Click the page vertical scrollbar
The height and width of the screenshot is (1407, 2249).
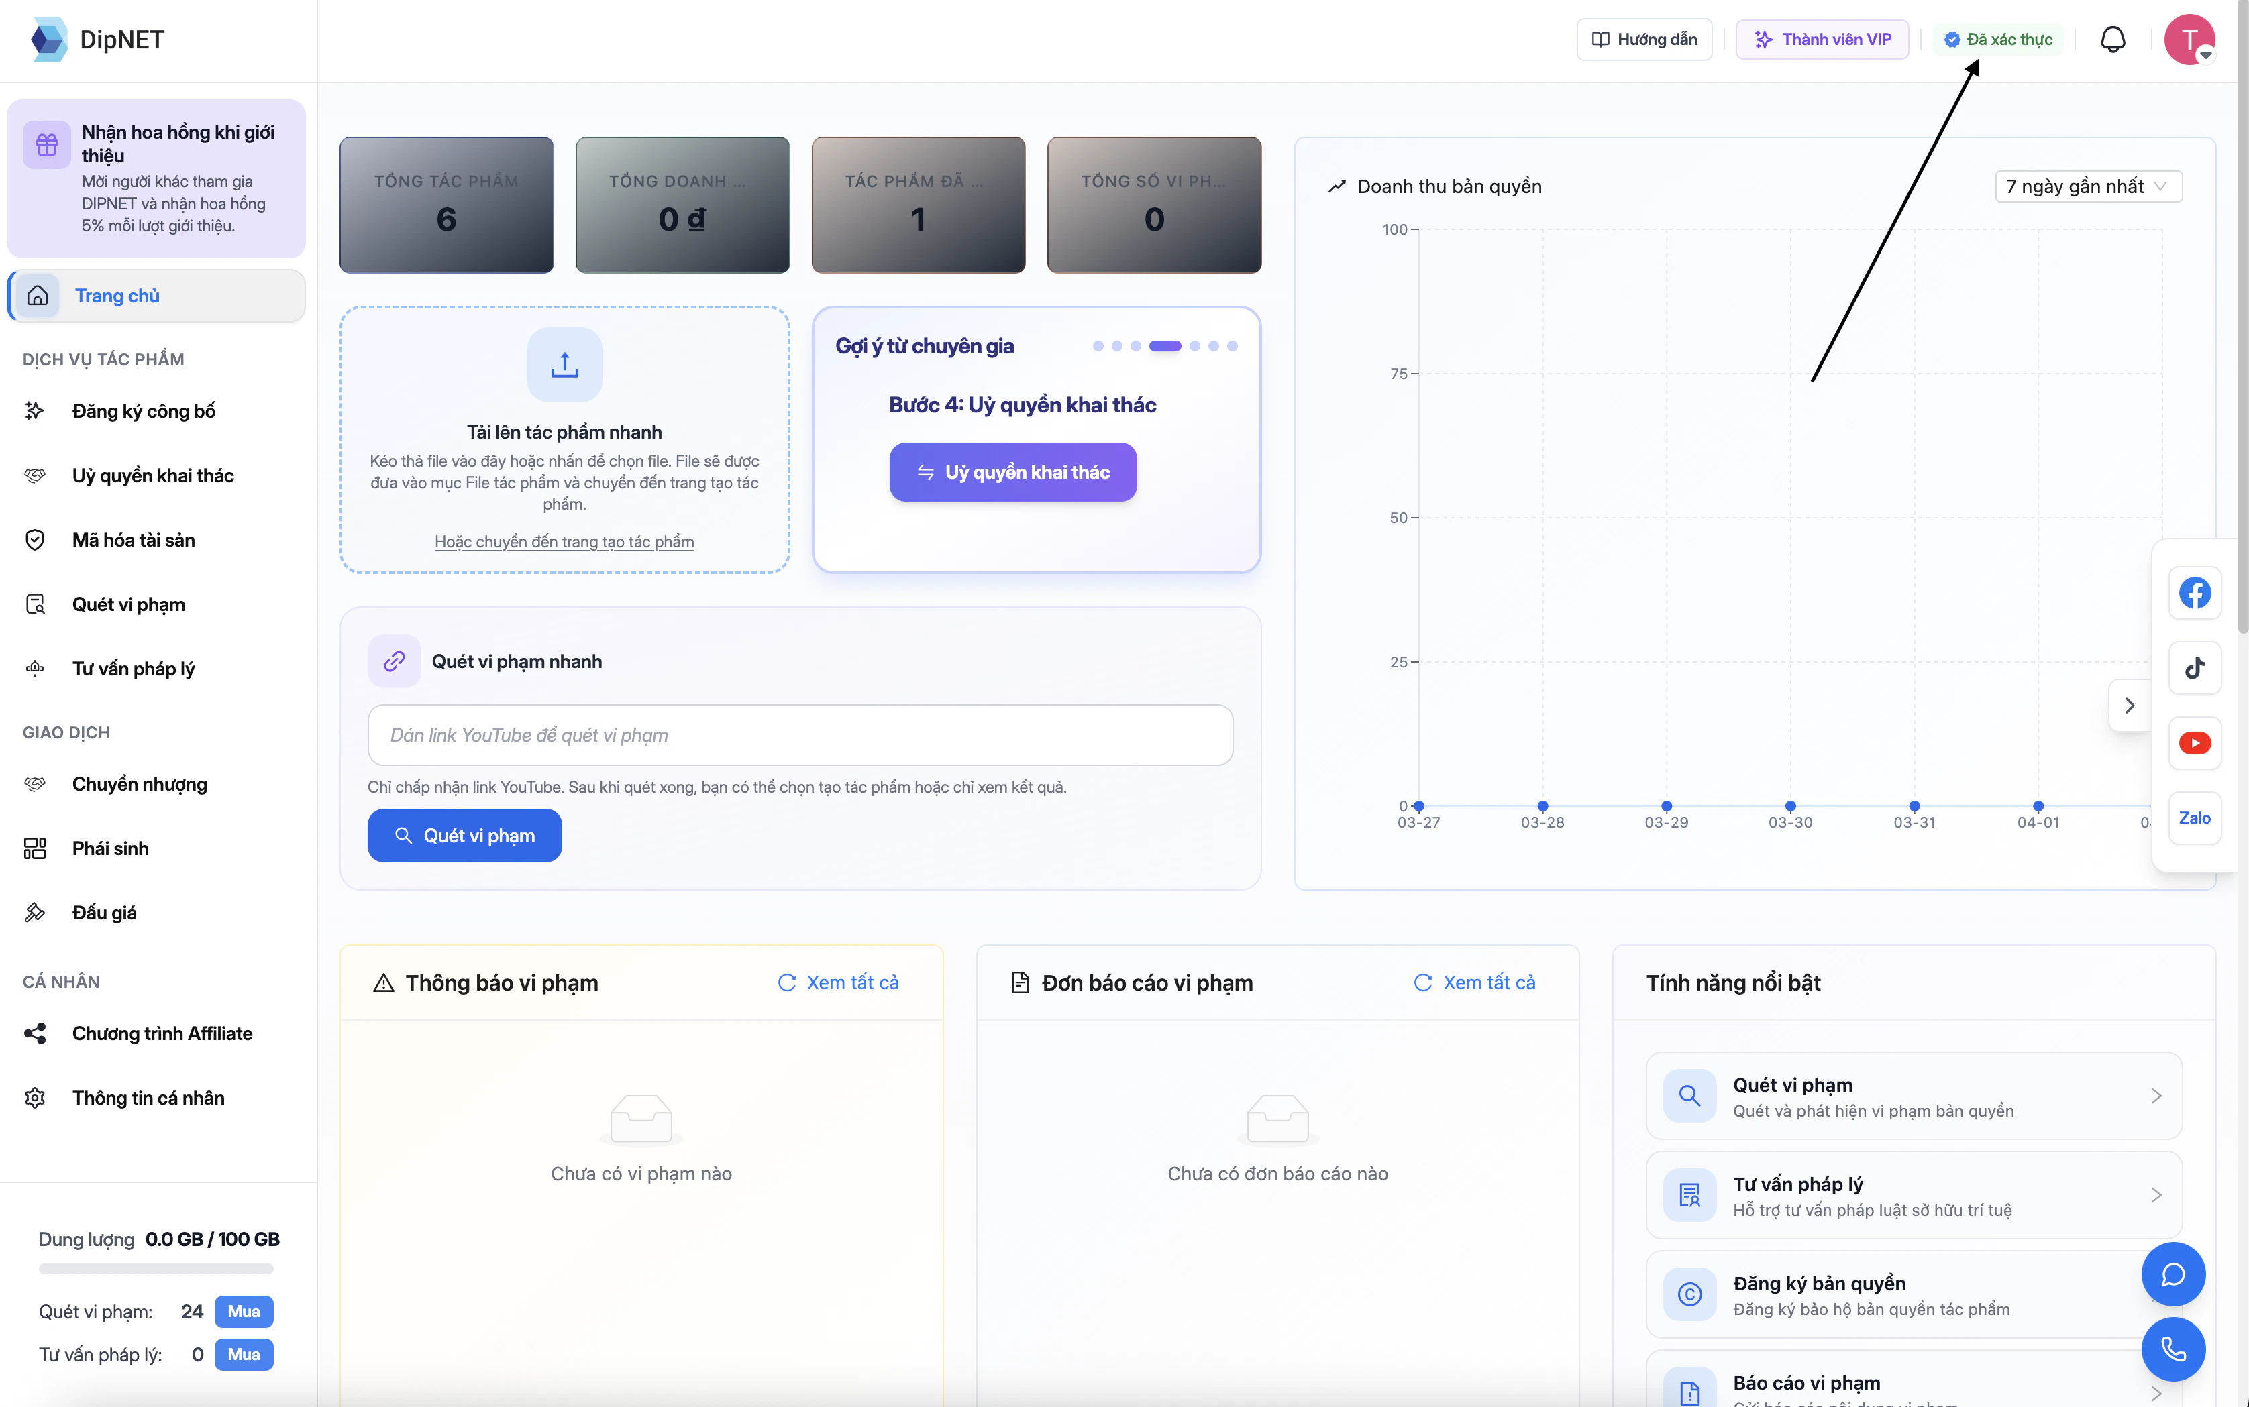pos(2242,317)
